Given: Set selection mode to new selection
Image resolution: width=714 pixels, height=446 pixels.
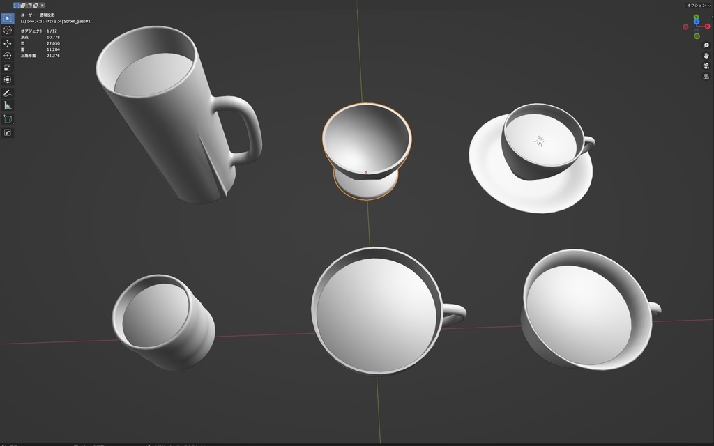Looking at the screenshot, I should click(x=17, y=6).
